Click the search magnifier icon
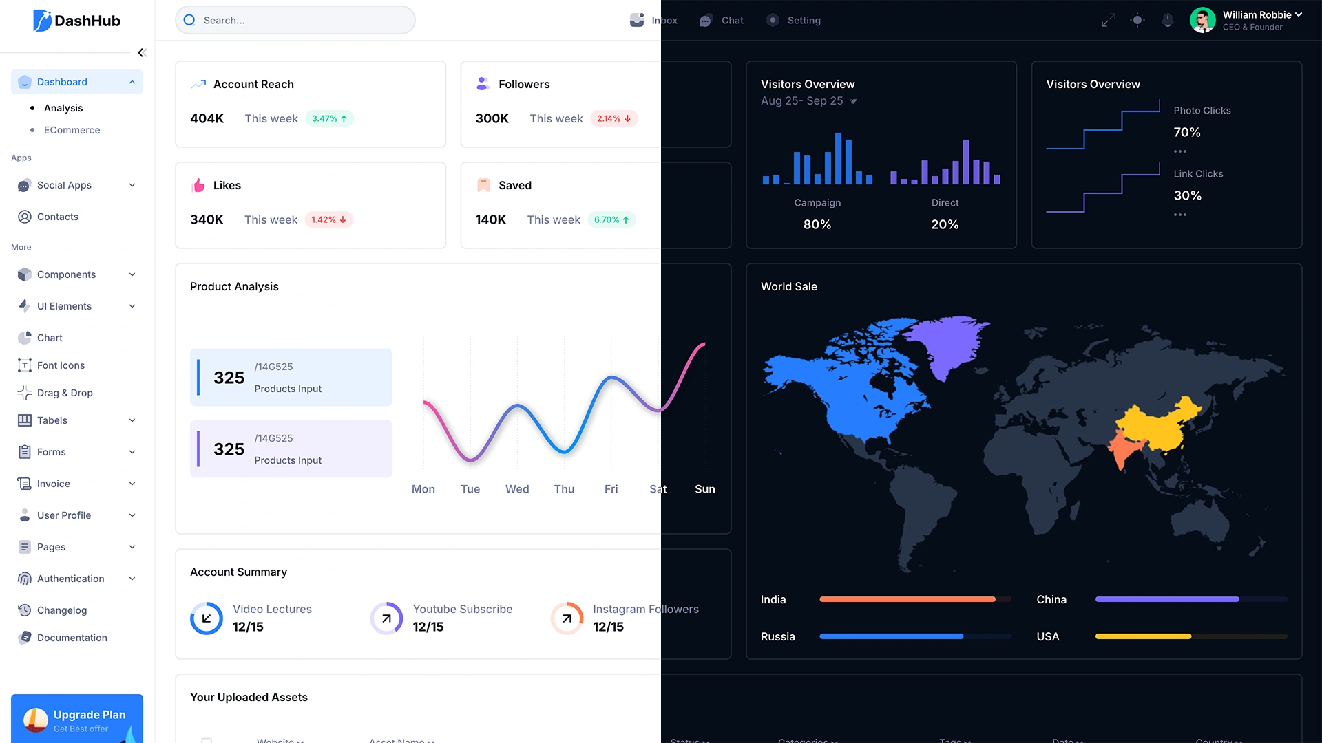Screen dimensions: 1322x743 (190, 20)
